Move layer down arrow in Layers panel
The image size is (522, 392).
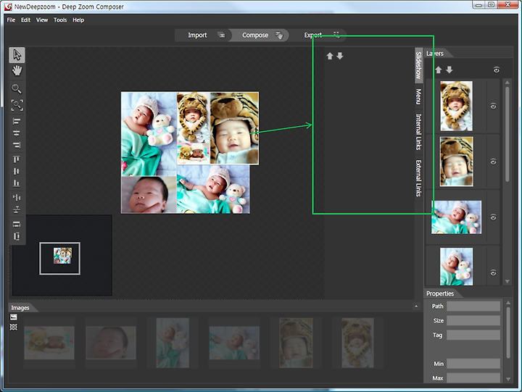(x=449, y=70)
